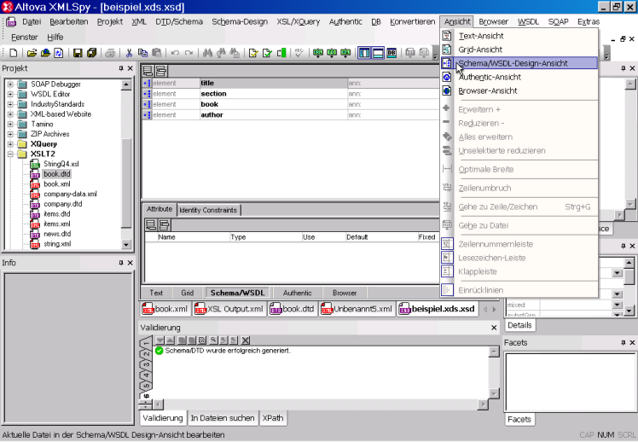This screenshot has height=442, width=638.
Task: Expand the SOAP Debugger folder
Action: coord(10,84)
